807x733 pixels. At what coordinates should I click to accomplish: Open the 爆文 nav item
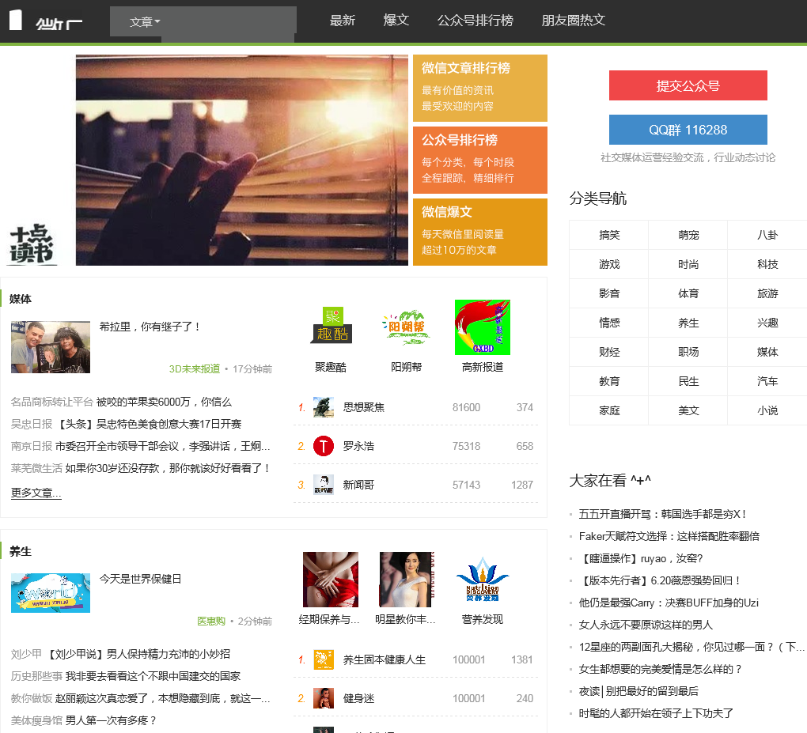coord(396,20)
